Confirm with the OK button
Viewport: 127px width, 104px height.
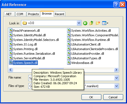pyautogui.click(x=91, y=97)
